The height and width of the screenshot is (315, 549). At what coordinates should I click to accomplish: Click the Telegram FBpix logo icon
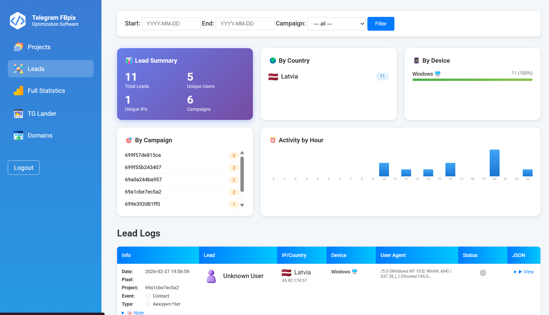18,21
